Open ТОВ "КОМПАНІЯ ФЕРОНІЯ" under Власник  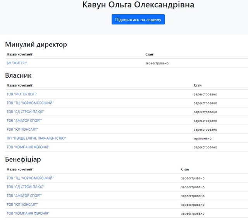(28, 147)
